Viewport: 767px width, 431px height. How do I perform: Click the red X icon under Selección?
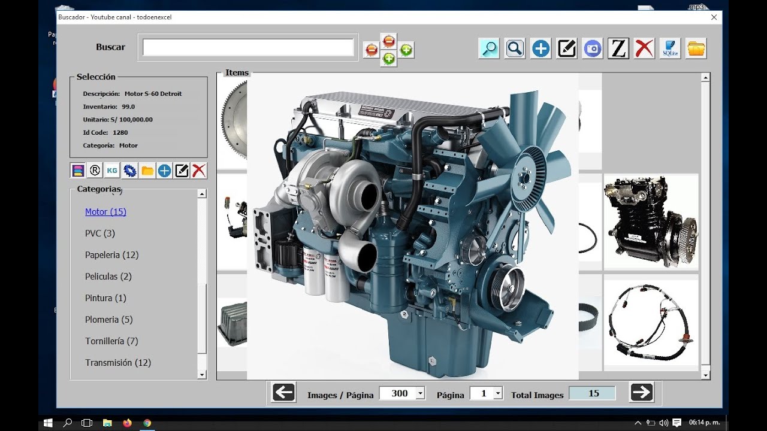coord(199,171)
